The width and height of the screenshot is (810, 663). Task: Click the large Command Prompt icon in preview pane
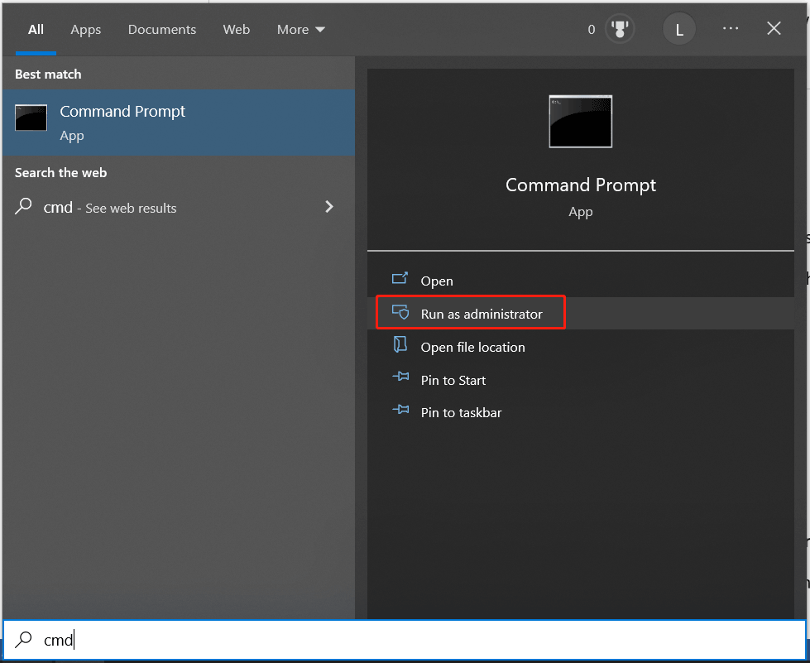click(580, 122)
